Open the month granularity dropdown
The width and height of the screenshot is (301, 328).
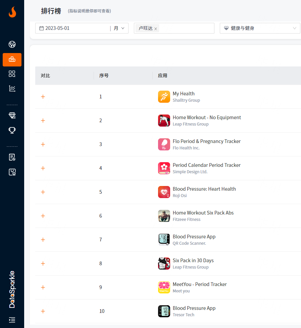click(119, 28)
